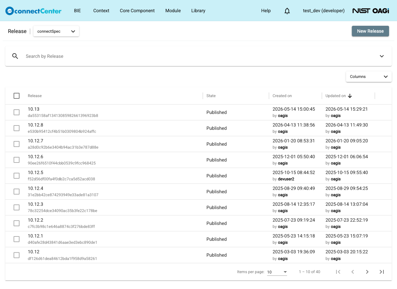The image size is (397, 289).
Task: Go to the last page
Action: click(x=382, y=272)
